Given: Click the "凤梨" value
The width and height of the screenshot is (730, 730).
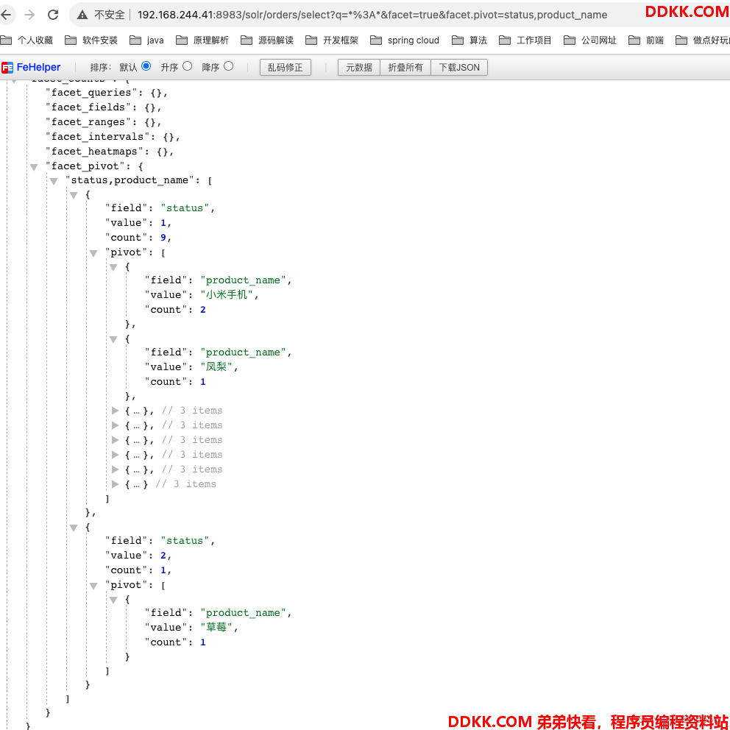Looking at the screenshot, I should [216, 367].
